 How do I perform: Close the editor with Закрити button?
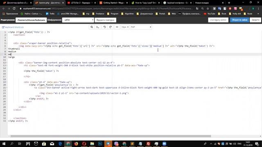click(255, 20)
